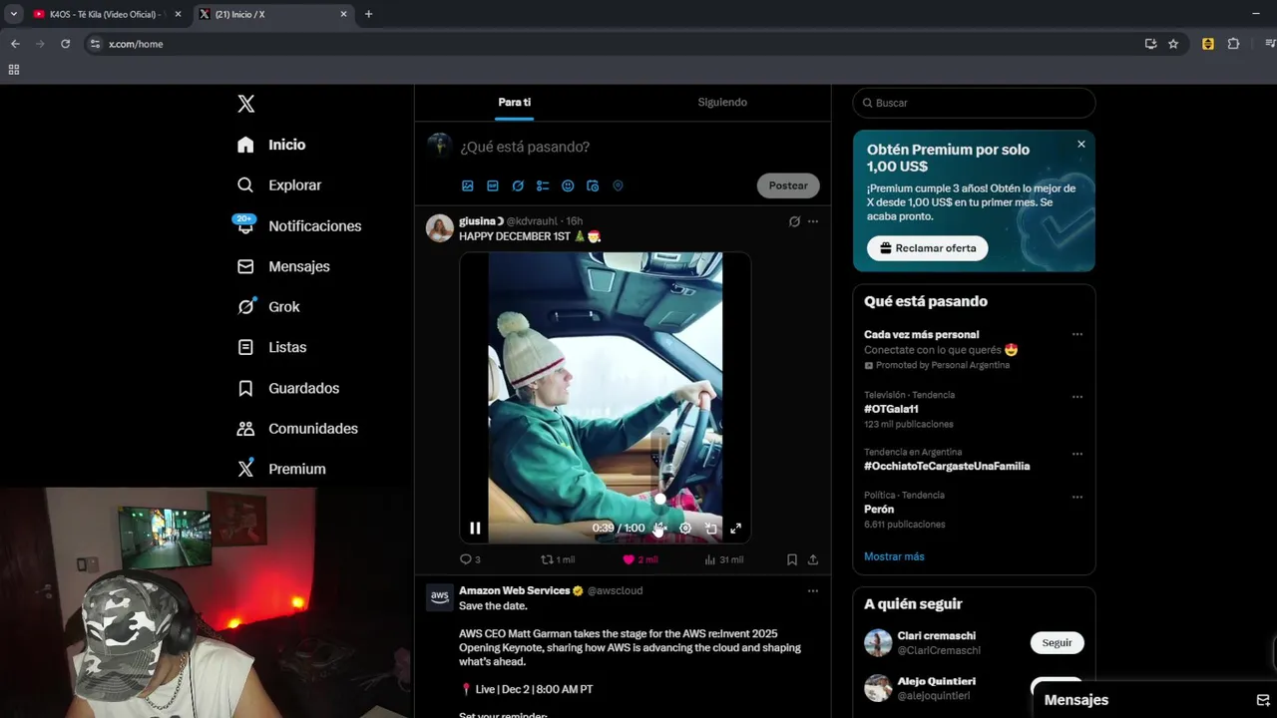Open a new browser tab
Viewport: 1277px width, 718px height.
click(368, 14)
